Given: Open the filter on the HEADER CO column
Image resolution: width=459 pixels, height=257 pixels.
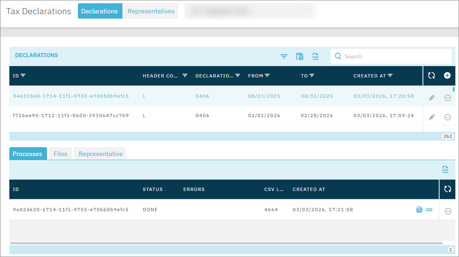Looking at the screenshot, I should tap(185, 76).
